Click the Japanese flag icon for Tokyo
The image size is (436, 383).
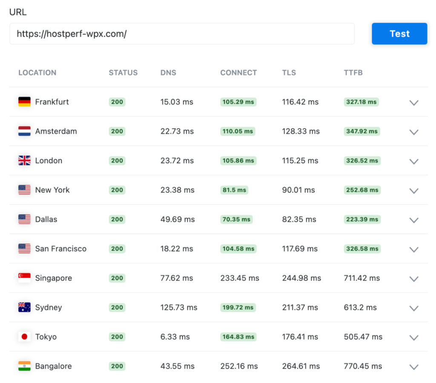pos(24,337)
